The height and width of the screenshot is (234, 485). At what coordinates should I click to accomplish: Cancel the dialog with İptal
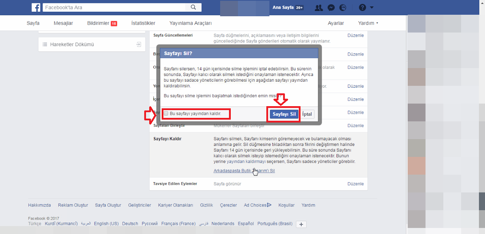click(x=307, y=114)
